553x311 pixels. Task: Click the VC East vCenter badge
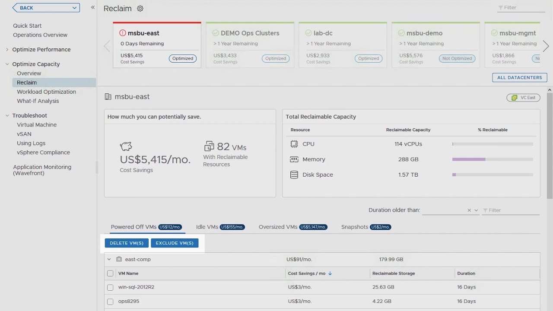tap(523, 98)
